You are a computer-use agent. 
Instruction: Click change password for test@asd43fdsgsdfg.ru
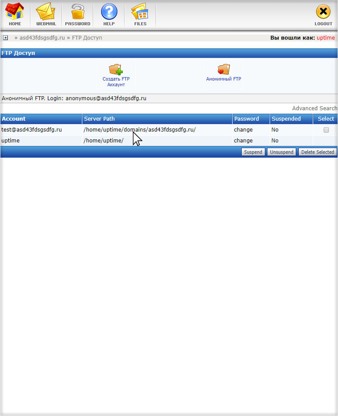pos(243,130)
